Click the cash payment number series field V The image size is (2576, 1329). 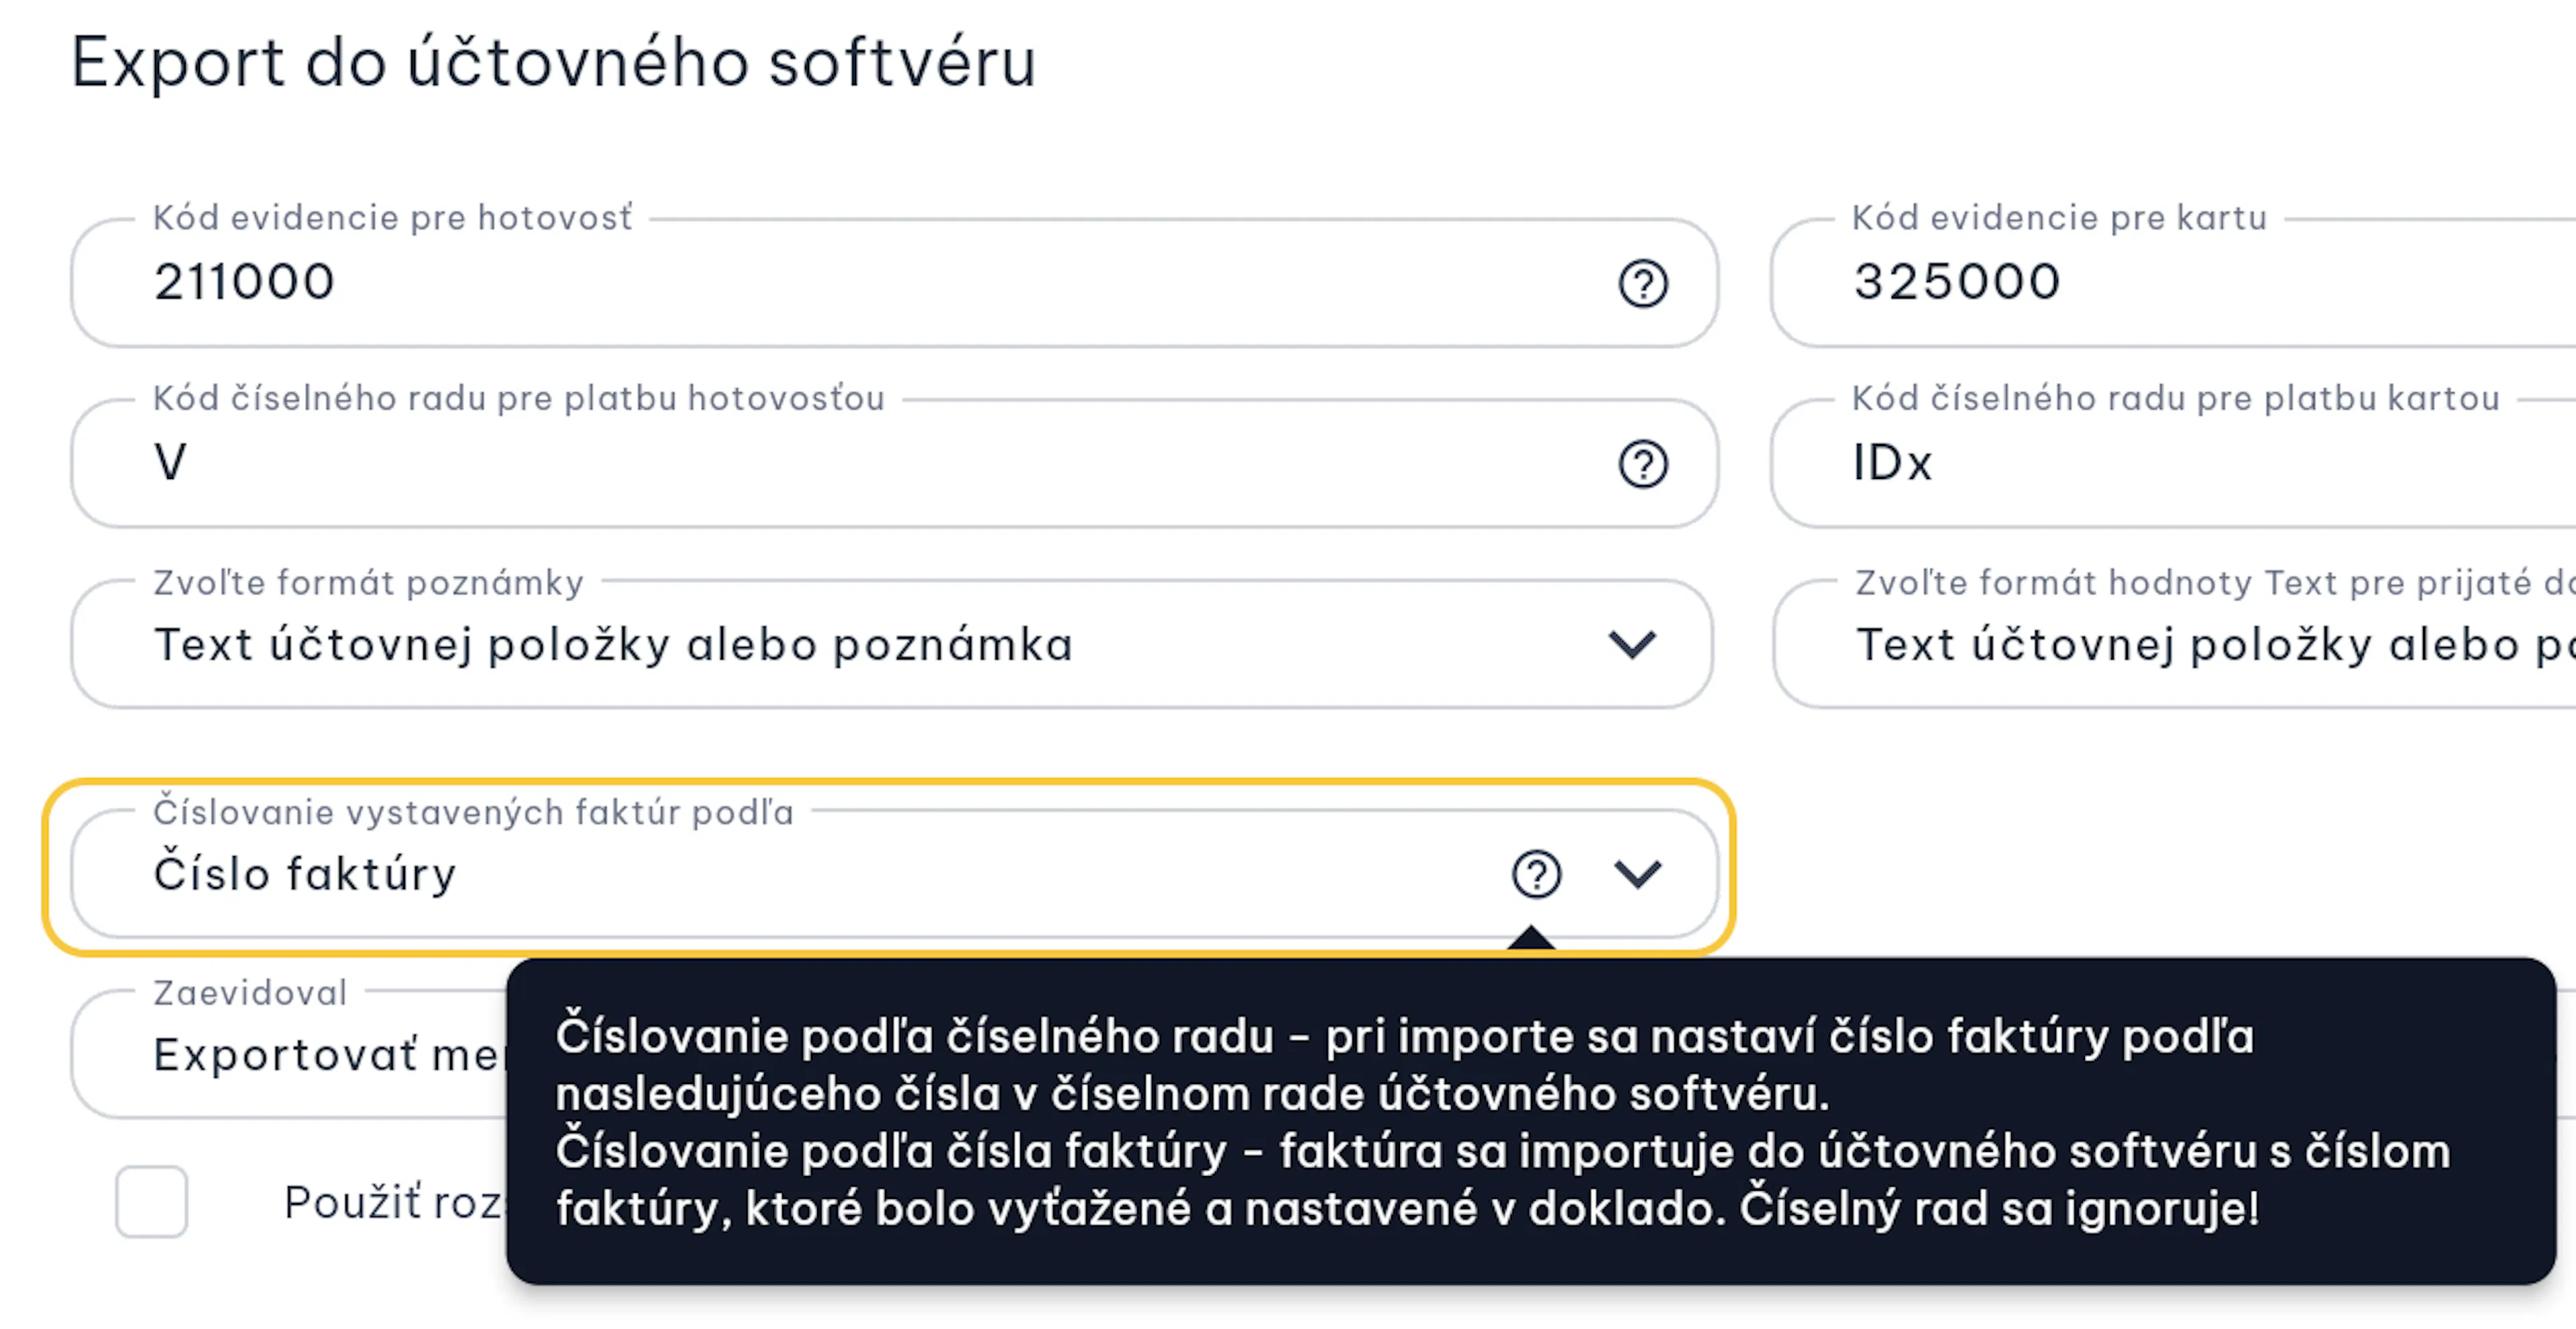[x=894, y=464]
